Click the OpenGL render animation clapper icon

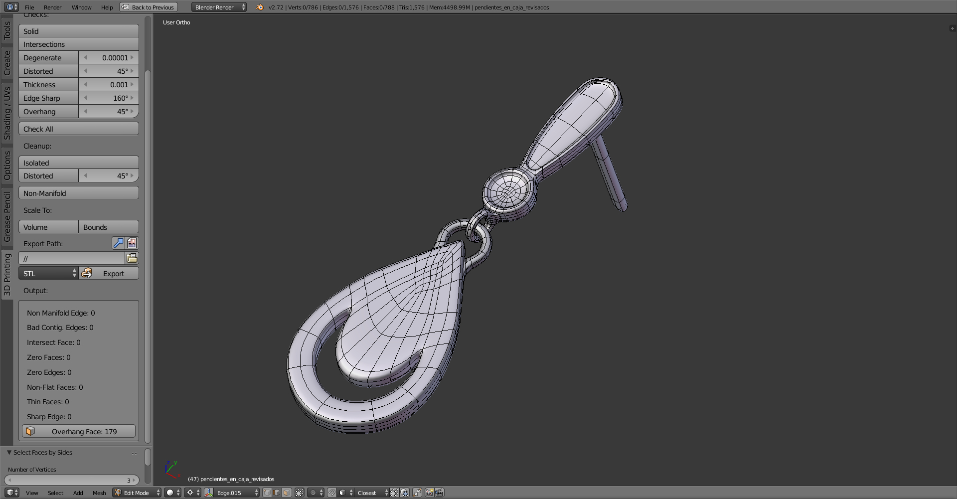coord(439,493)
